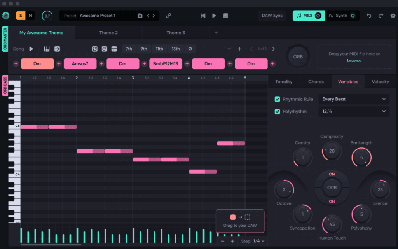
Task: Click the routing link icon near preset
Action: click(168, 16)
